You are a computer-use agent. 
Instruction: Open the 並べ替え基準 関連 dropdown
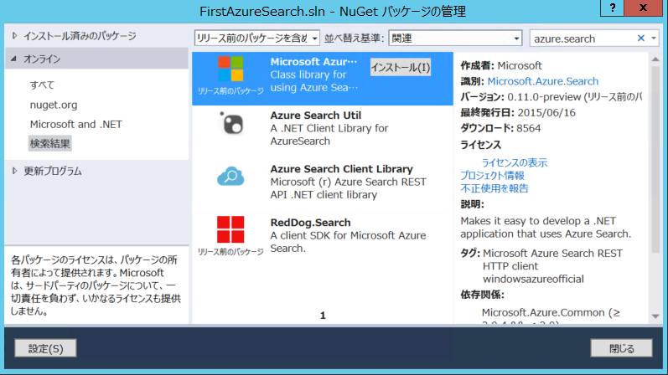click(x=455, y=39)
